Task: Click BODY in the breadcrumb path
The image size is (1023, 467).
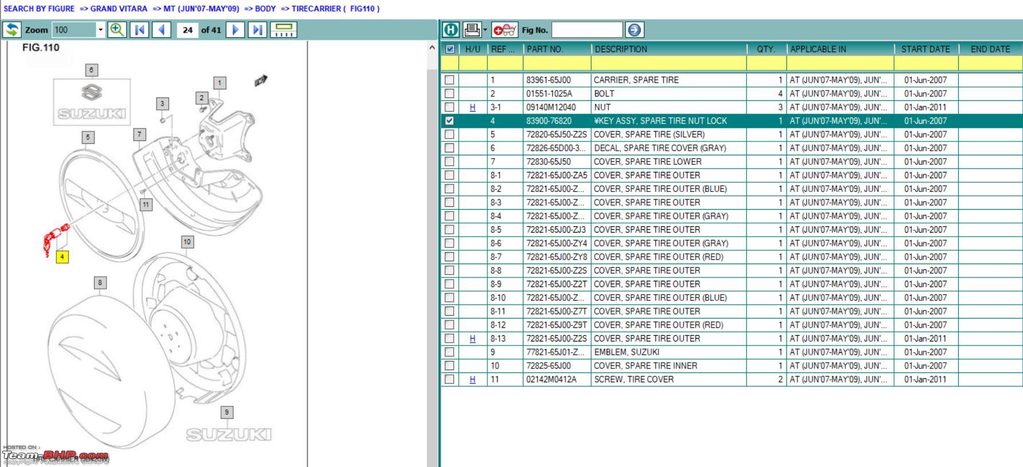Action: tap(265, 9)
